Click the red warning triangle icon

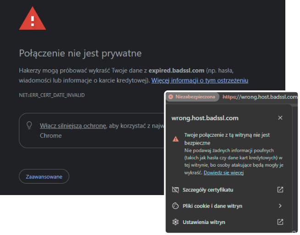[x=33, y=18]
